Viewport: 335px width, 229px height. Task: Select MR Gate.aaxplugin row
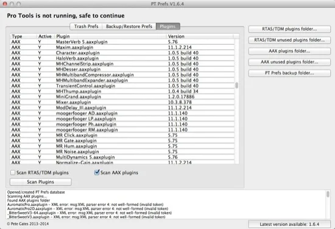122,140
